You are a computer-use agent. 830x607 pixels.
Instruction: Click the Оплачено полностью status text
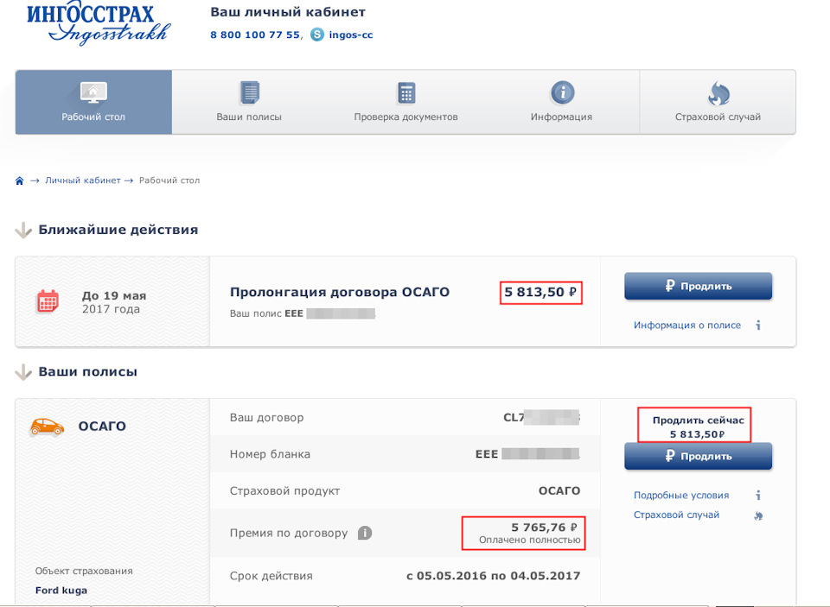pyautogui.click(x=530, y=540)
